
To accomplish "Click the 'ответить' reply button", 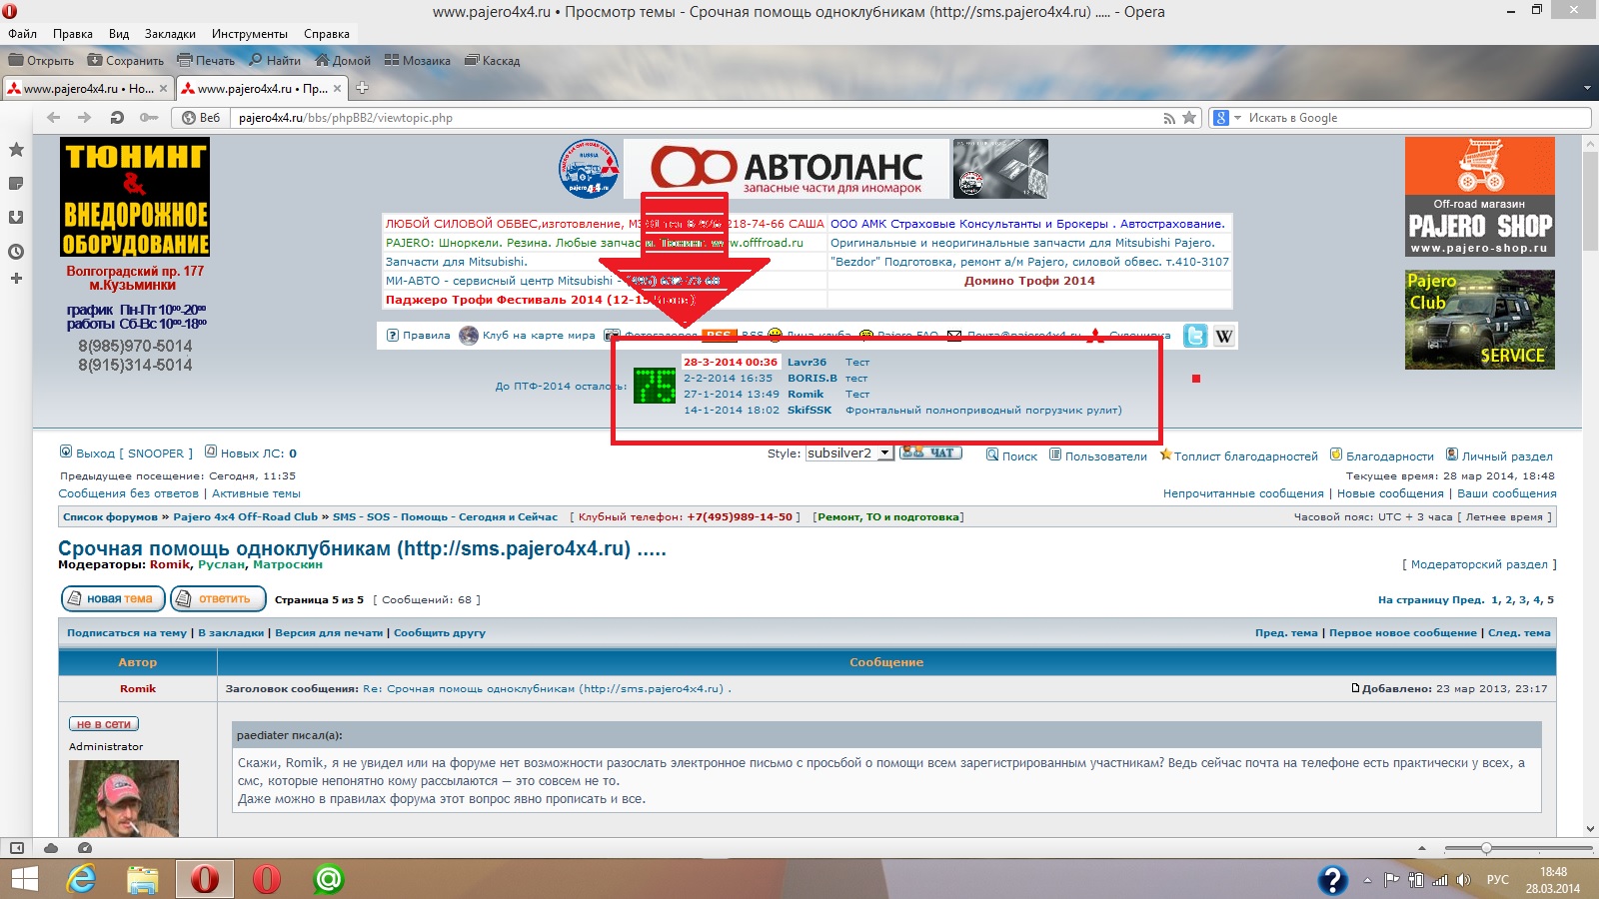I will click(218, 599).
